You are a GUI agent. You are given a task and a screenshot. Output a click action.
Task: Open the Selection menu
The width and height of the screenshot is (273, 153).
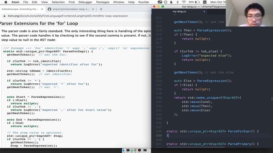[58, 2]
